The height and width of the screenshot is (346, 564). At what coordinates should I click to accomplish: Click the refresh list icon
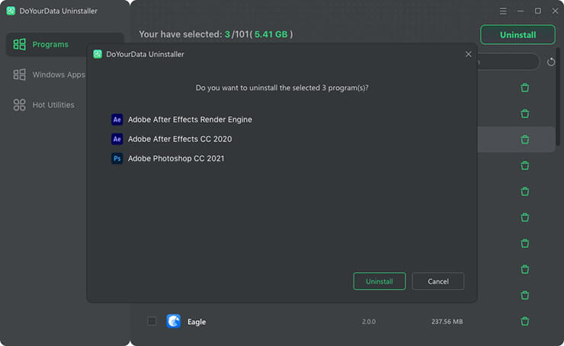[x=551, y=62]
